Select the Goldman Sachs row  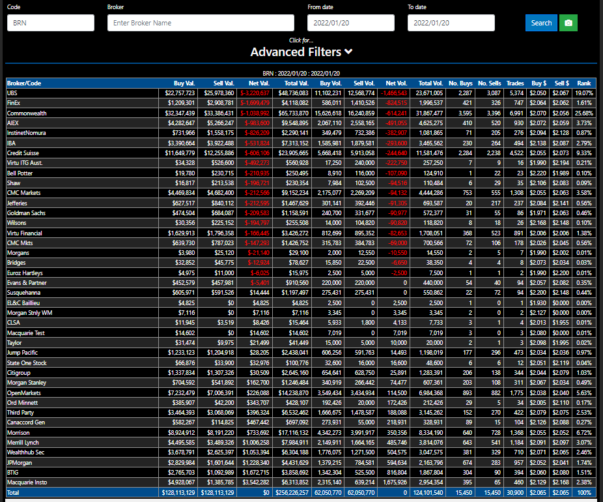point(26,213)
